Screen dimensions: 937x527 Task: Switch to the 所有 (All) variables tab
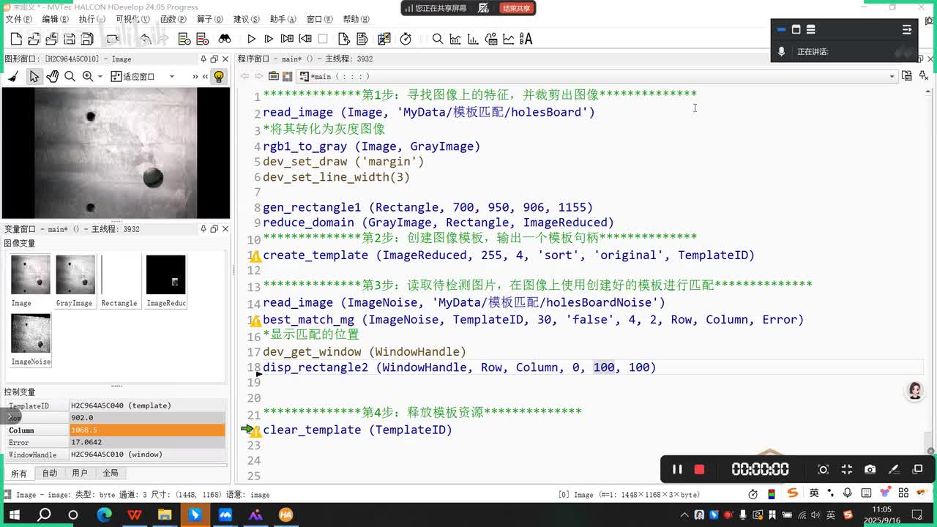click(x=18, y=474)
